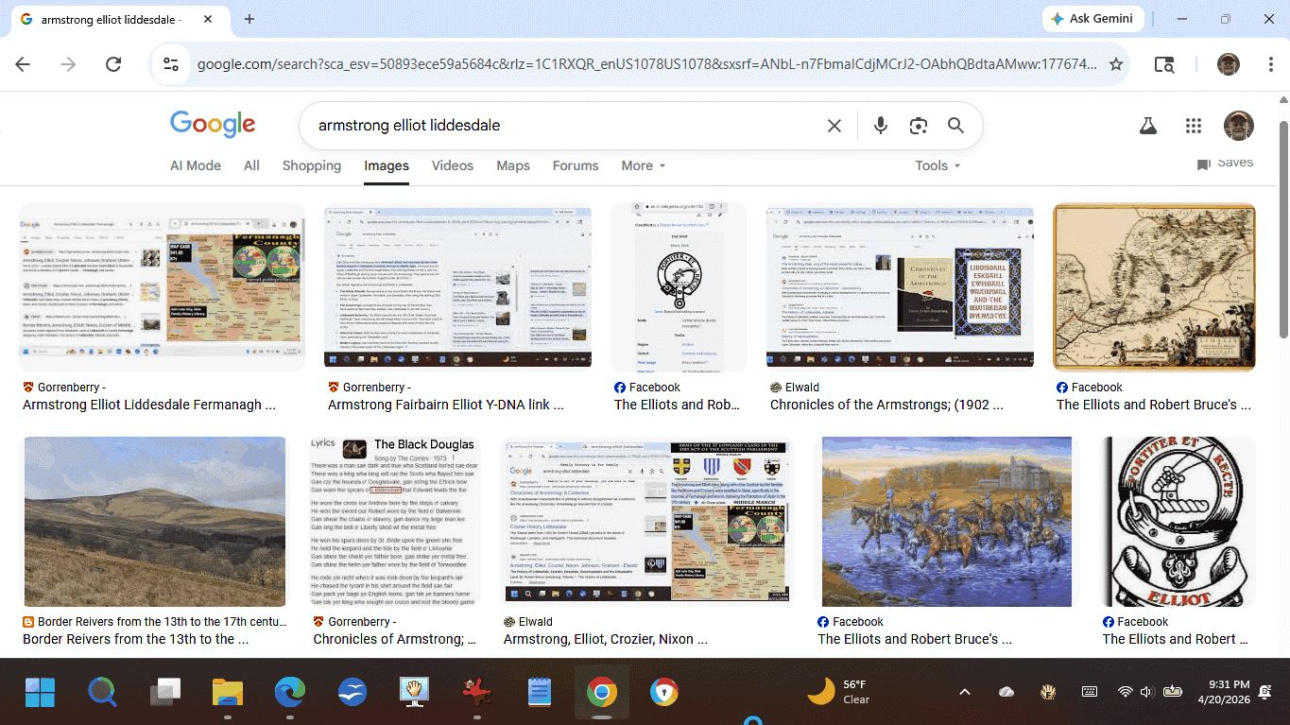1290x725 pixels.
Task: Open Google Lens image search
Action: (x=918, y=126)
